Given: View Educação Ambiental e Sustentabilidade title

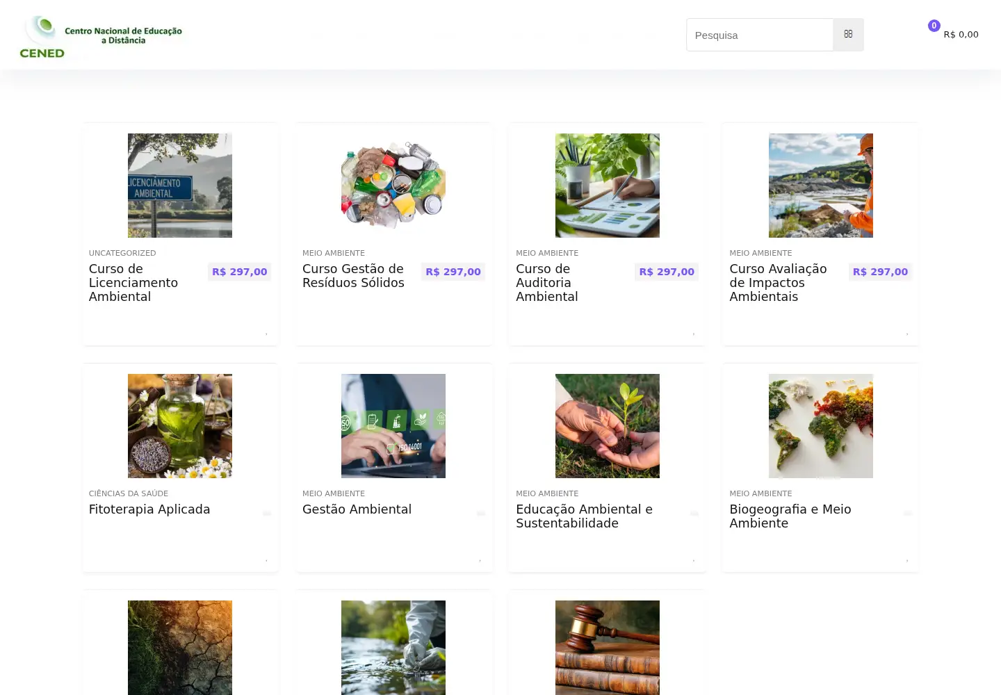Looking at the screenshot, I should (584, 516).
